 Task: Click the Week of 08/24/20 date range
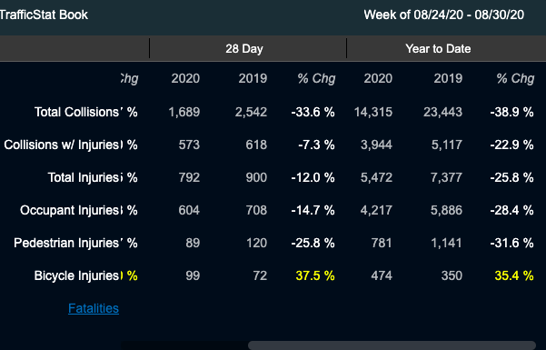pos(444,15)
